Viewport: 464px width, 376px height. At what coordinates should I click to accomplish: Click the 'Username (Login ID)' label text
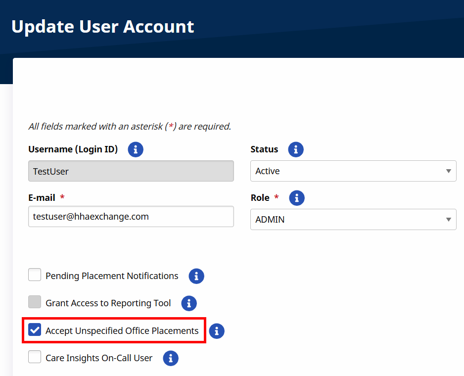coord(73,149)
